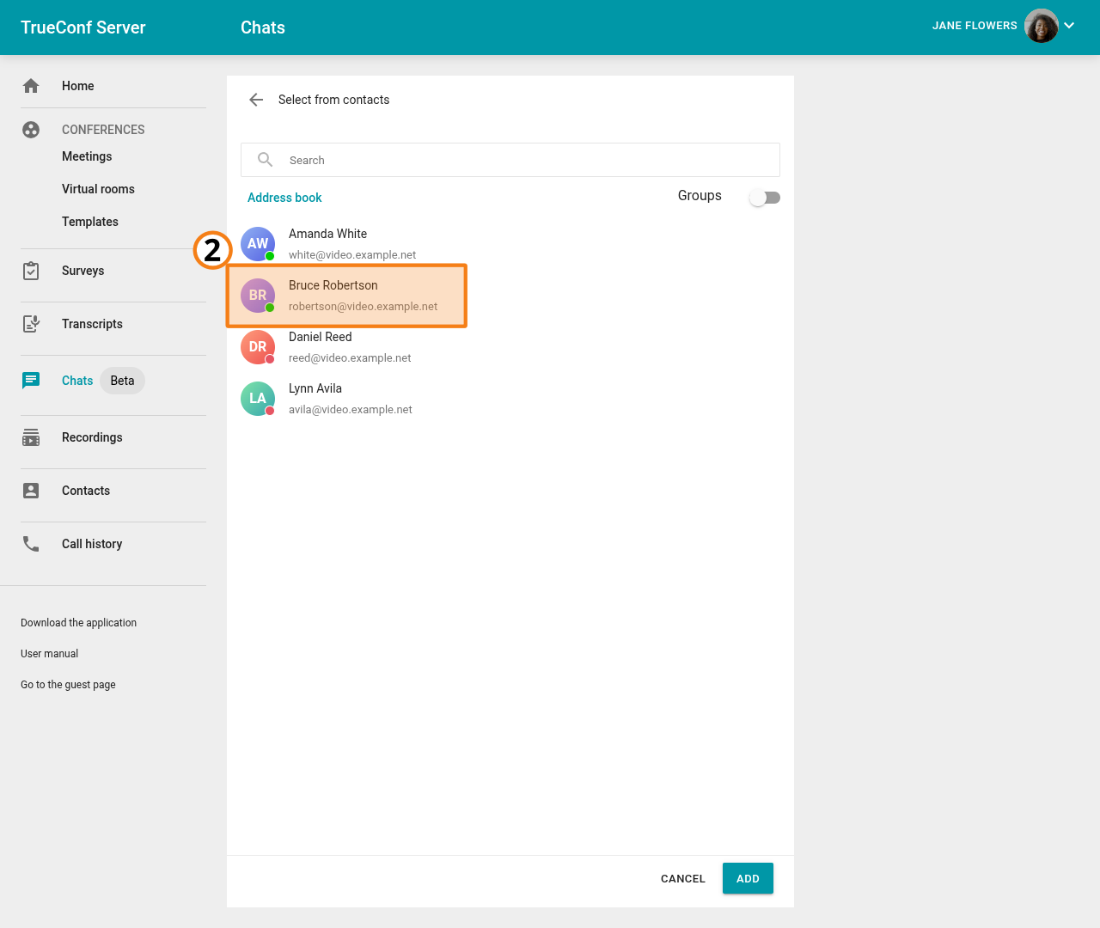The height and width of the screenshot is (928, 1100).
Task: Click the Transcripts icon in sidebar
Action: (x=31, y=324)
